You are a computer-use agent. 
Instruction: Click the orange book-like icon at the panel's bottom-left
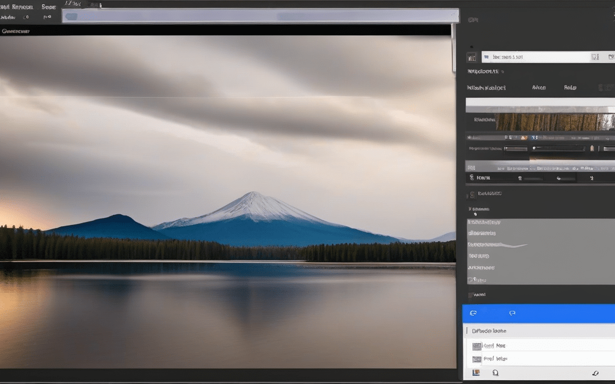[x=476, y=373]
